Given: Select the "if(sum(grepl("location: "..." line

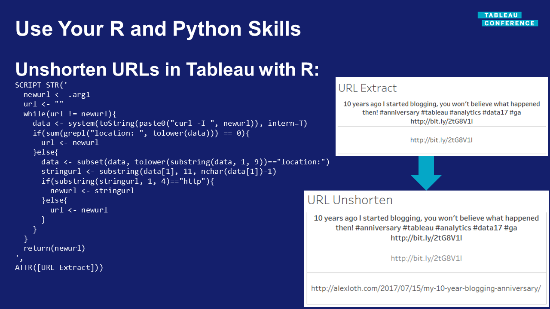Looking at the screenshot, I should (x=141, y=133).
